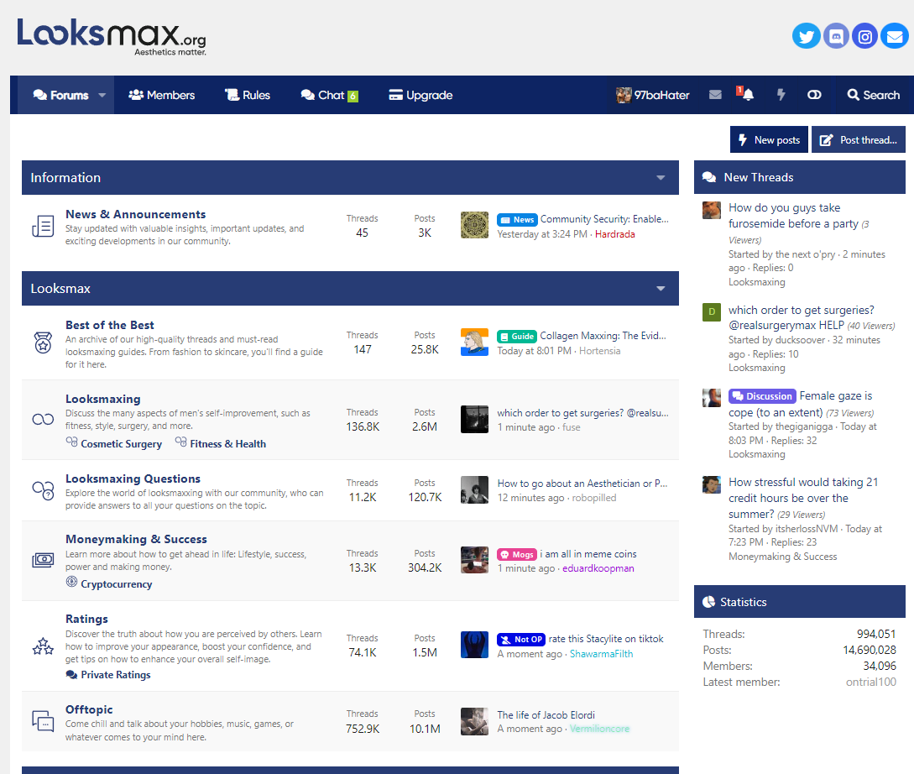Screen dimensions: 914x774
Task: Open the Instagram social link icon
Action: [865, 36]
